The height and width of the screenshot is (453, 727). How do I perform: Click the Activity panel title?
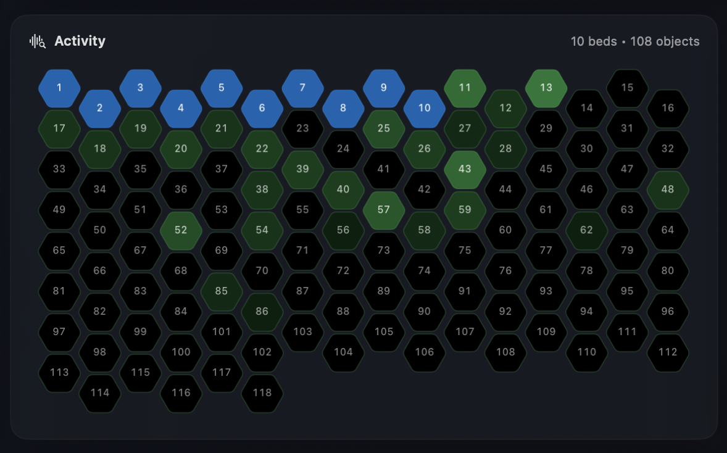(80, 41)
